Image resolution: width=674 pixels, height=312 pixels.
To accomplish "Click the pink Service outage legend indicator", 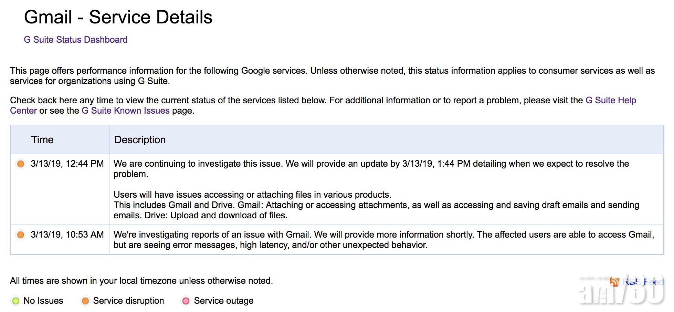I will (x=186, y=301).
